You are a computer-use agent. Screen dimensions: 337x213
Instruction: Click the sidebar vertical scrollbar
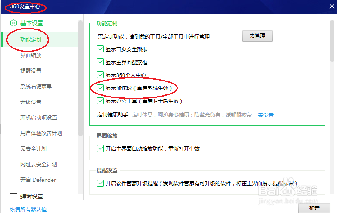point(80,78)
